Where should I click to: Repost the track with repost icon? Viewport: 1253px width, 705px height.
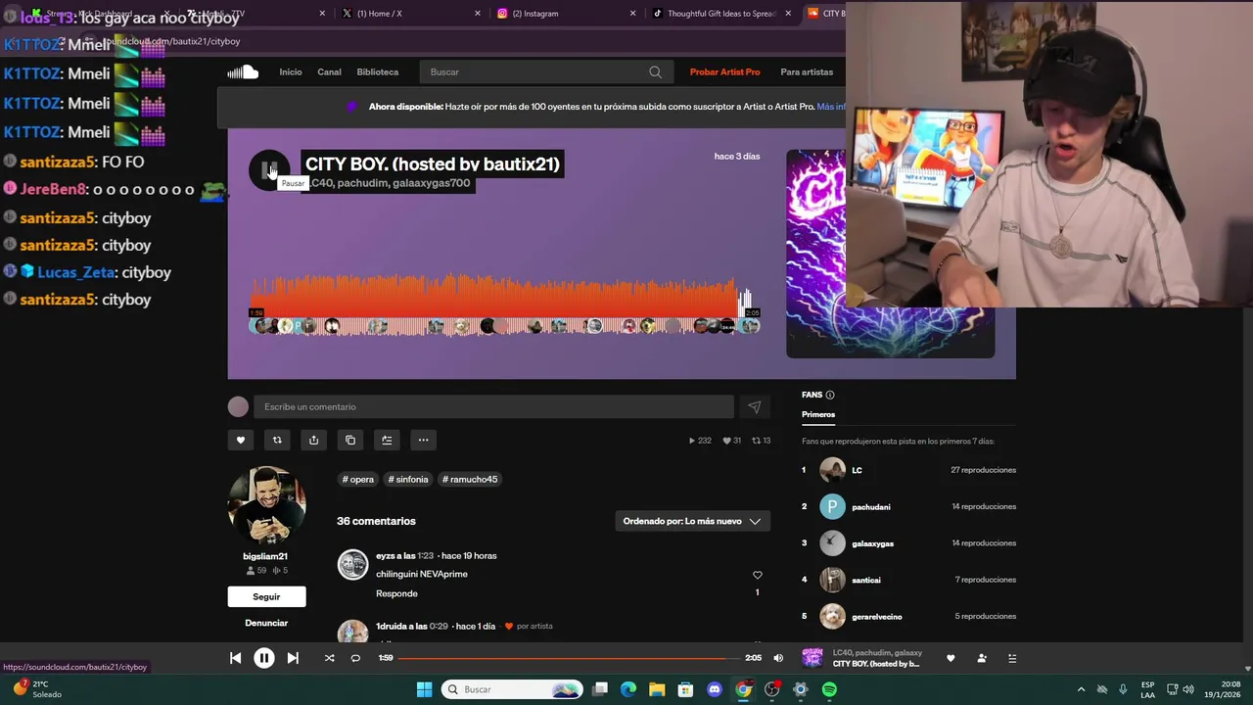[277, 440]
